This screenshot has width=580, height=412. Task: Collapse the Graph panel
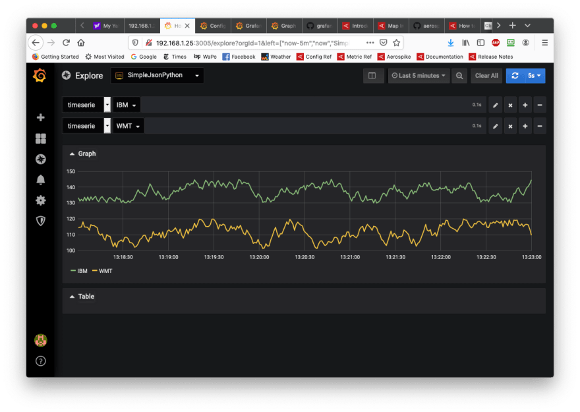[x=83, y=154]
